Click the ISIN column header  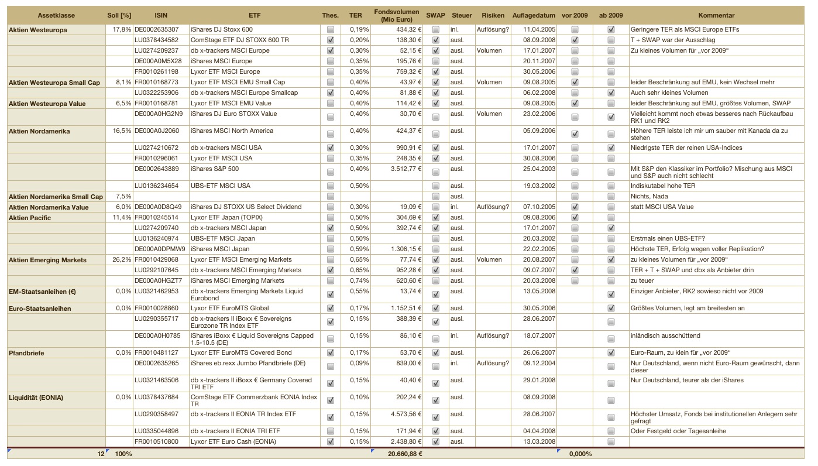161,15
